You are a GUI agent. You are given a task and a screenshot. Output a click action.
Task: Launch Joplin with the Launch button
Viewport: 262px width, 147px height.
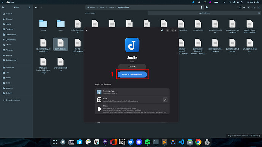pos(132,67)
